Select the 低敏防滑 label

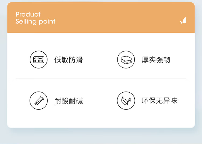coord(68,60)
